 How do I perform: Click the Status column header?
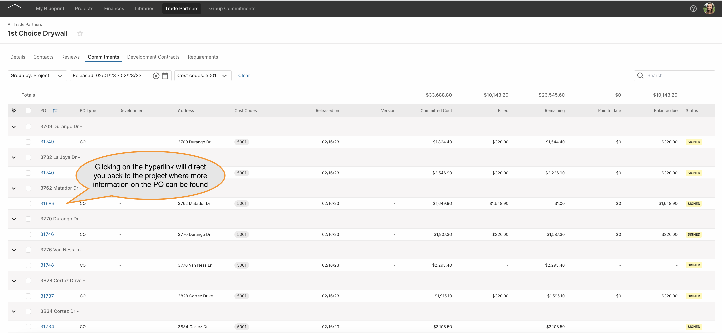point(692,111)
